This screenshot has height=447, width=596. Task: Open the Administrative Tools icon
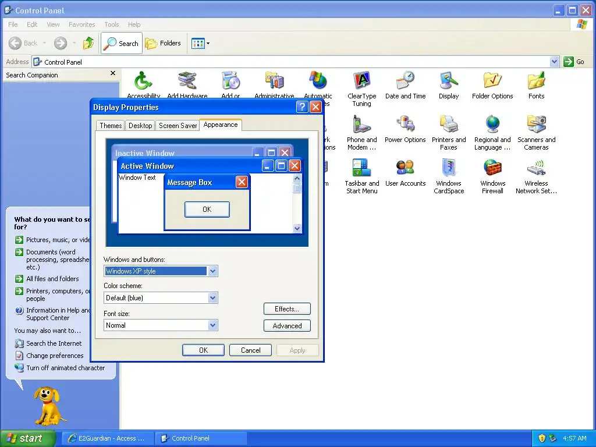pos(274,84)
